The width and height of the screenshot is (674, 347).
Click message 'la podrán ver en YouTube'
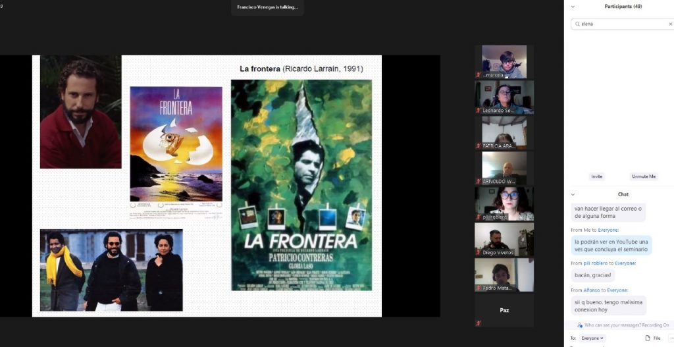[611, 246]
